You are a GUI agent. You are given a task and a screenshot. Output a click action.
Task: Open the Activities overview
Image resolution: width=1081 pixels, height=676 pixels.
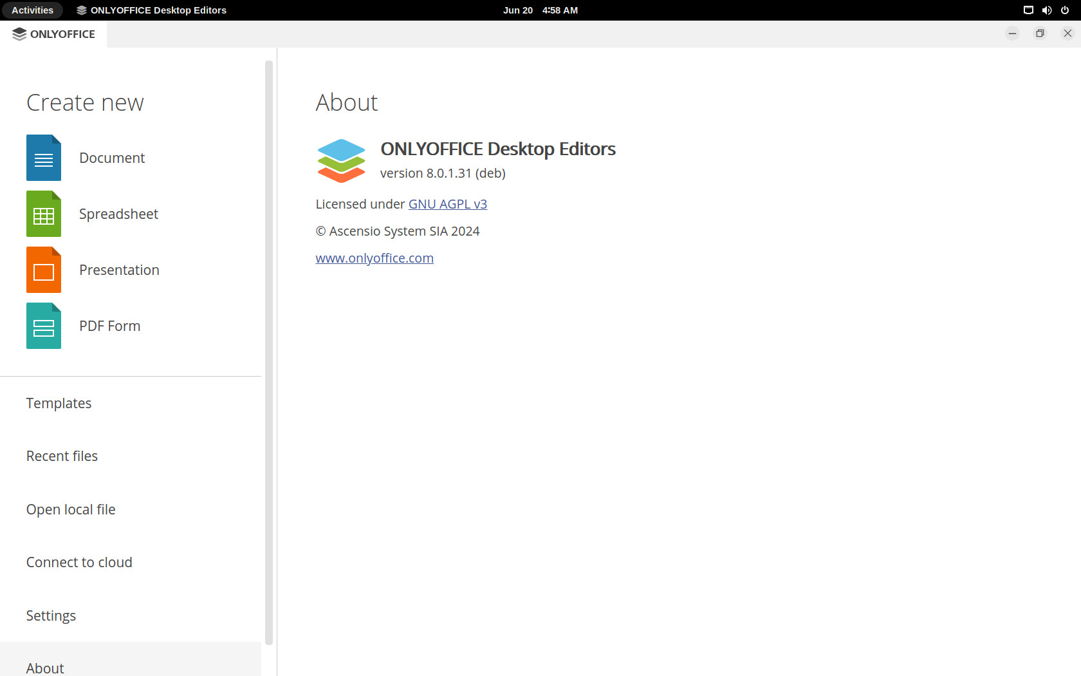(32, 10)
